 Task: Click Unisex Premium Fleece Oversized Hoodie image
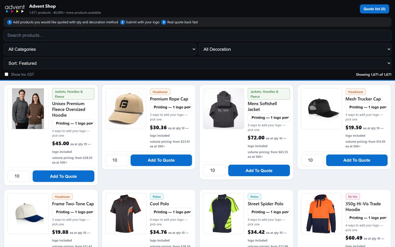pyautogui.click(x=28, y=109)
